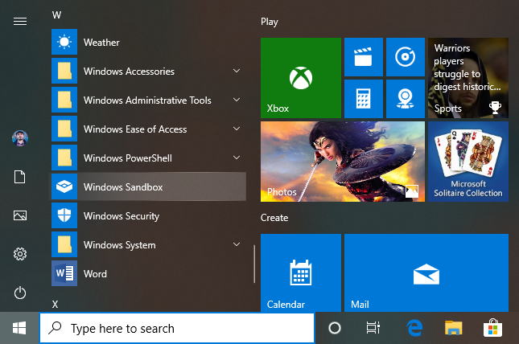Click the Photos tile thumbnail
The width and height of the screenshot is (519, 344).
(x=342, y=162)
